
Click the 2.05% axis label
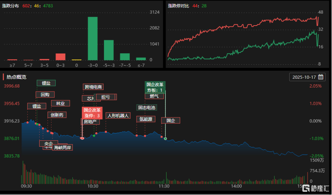click(x=316, y=86)
